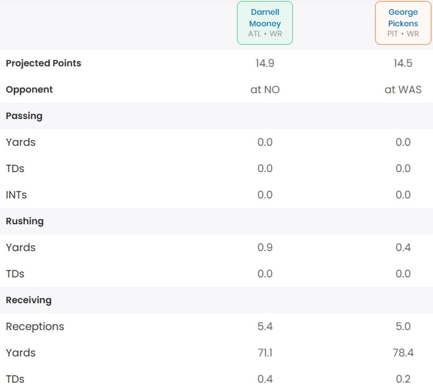Image resolution: width=433 pixels, height=390 pixels.
Task: Click the 'at WAS' opponent for Pickens
Action: click(403, 89)
